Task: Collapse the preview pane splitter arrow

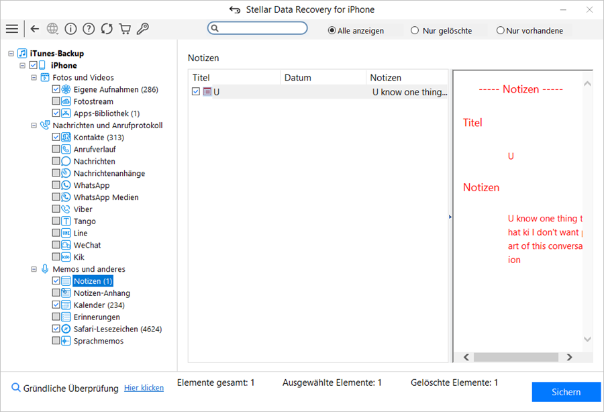Action: [450, 217]
